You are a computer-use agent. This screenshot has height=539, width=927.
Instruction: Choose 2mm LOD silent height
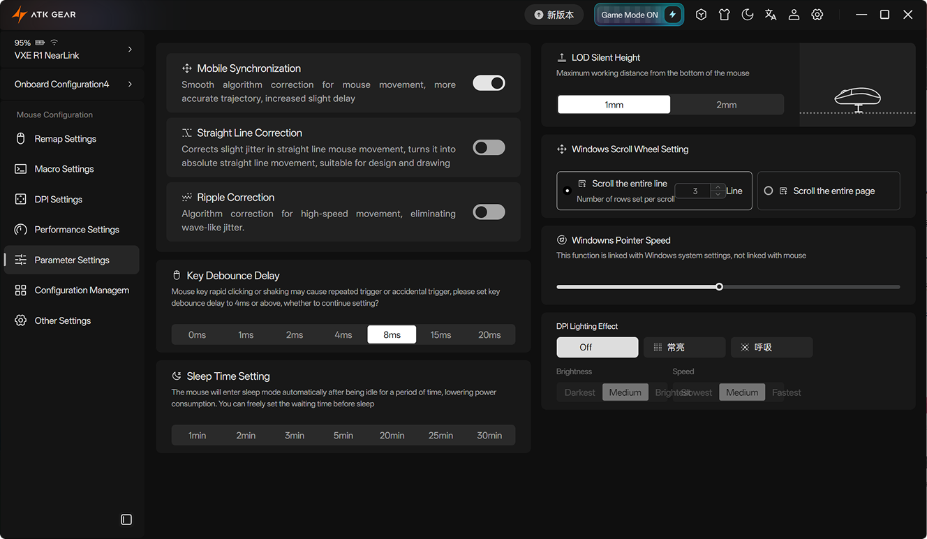click(726, 105)
